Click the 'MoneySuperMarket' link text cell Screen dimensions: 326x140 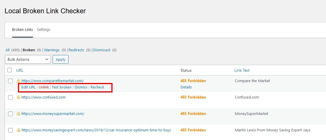coord(252,113)
